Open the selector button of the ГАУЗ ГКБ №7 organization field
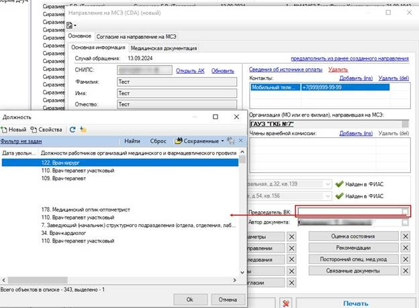Image resolution: width=419 pixels, height=308 pixels. point(405,124)
